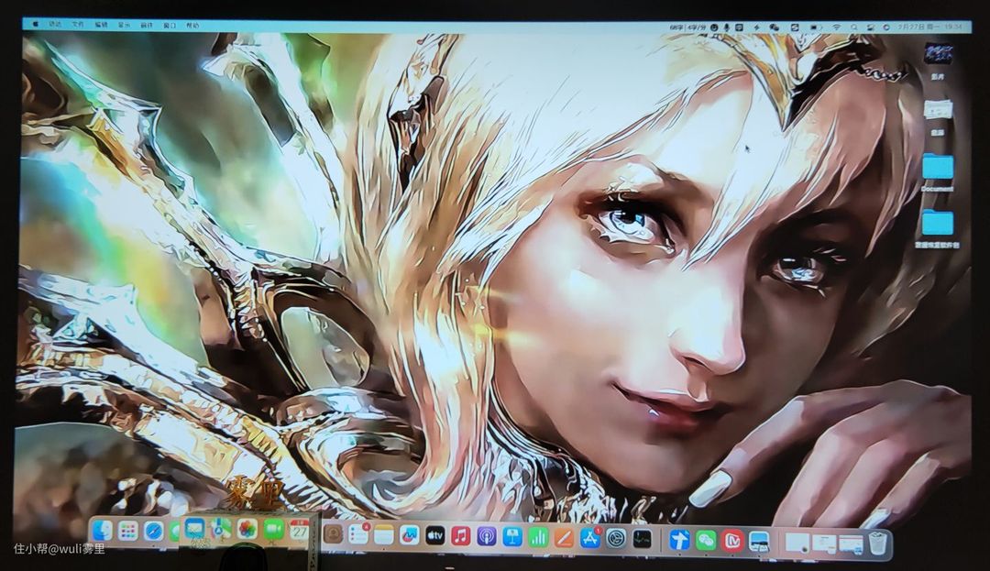Open the Stocks app in Dock

tap(642, 539)
